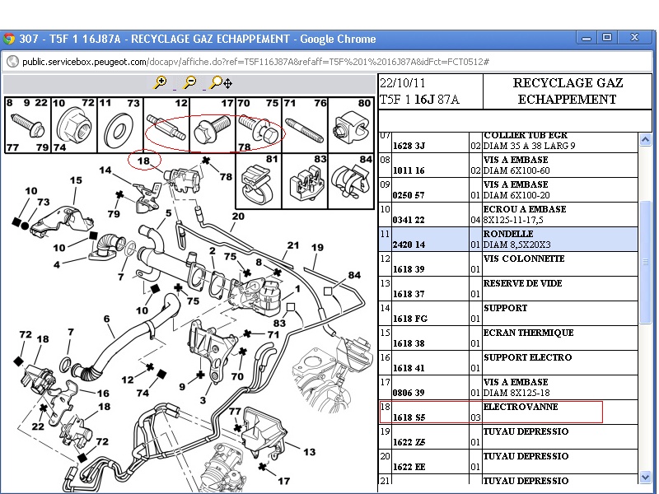
Task: Click the parts list scrollbar thumb
Action: pos(646,262)
